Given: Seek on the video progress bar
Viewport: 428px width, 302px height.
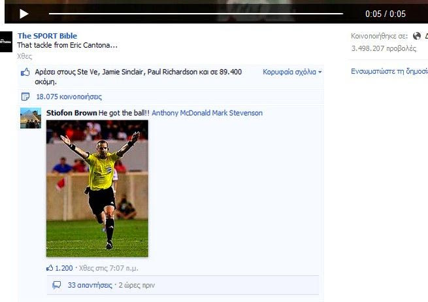Looking at the screenshot, I should click(196, 13).
